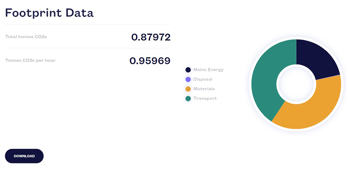Click the green Transport legend dot

(188, 99)
